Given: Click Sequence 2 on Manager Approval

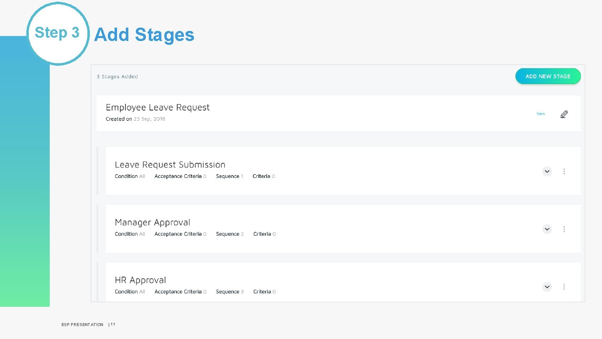Looking at the screenshot, I should click(x=230, y=234).
